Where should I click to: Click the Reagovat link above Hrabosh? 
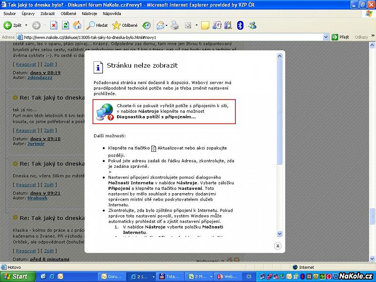click(26, 185)
